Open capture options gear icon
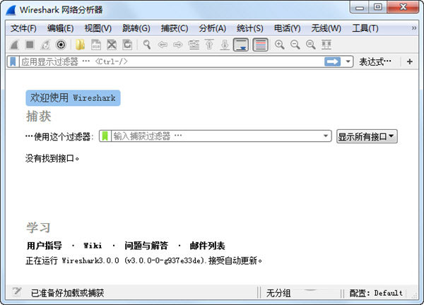The image size is (424, 305). [x=61, y=44]
